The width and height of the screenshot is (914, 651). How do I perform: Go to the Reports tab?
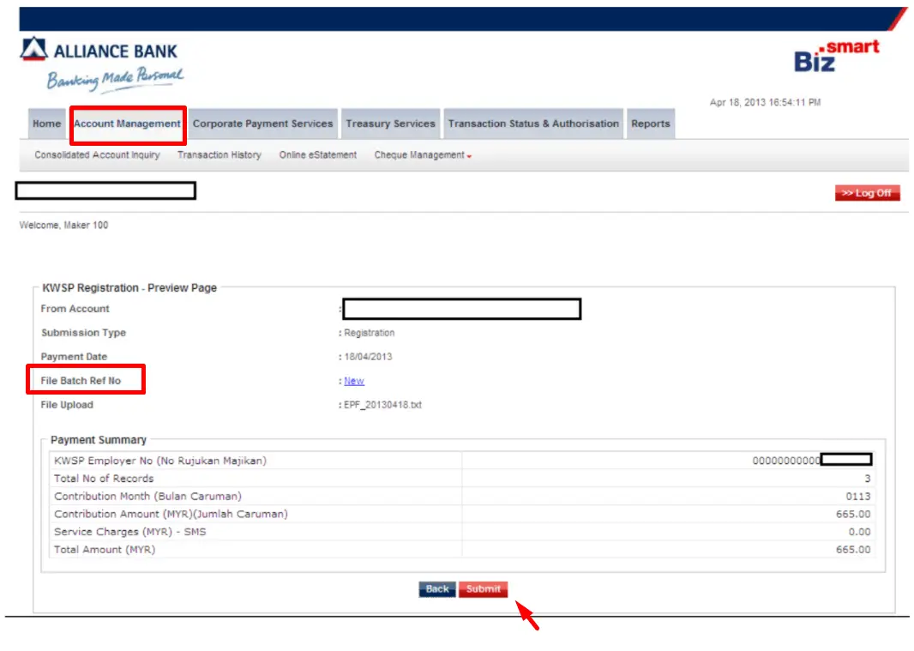pos(651,124)
